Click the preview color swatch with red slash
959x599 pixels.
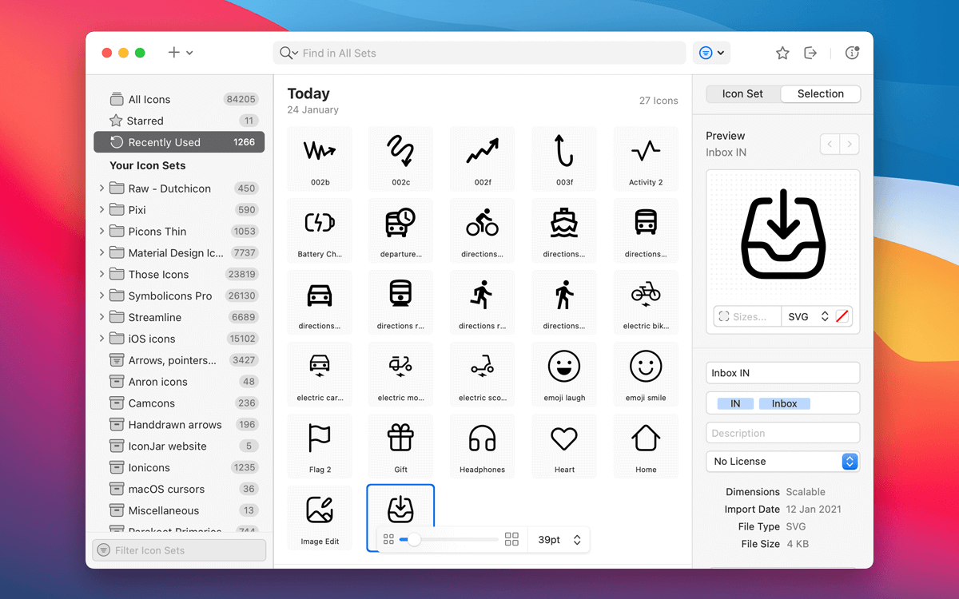point(842,317)
